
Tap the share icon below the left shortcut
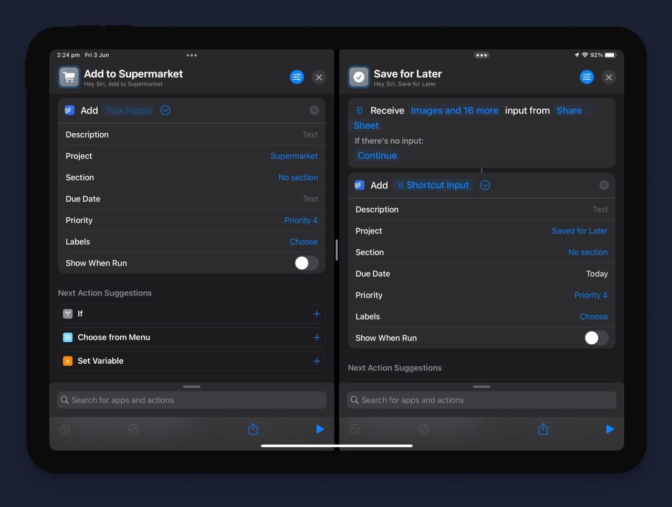coord(253,429)
